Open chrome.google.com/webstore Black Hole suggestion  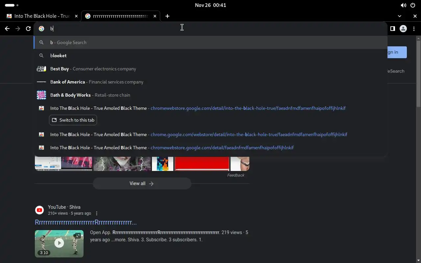[210, 134]
